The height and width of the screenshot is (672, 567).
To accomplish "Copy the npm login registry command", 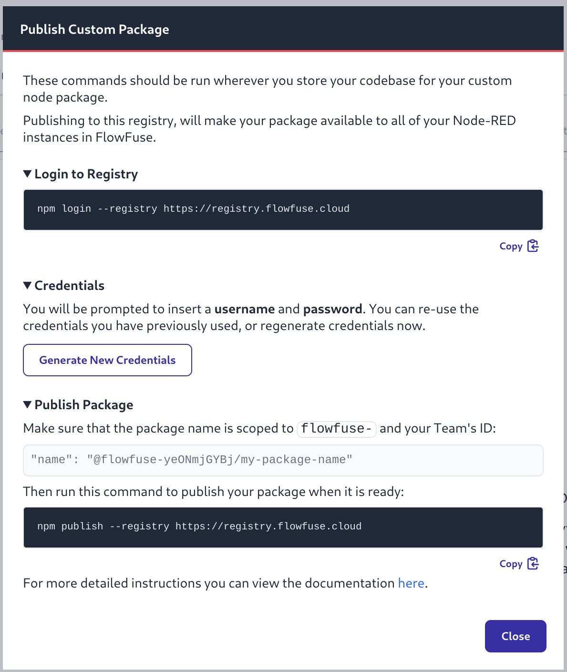I will point(511,246).
